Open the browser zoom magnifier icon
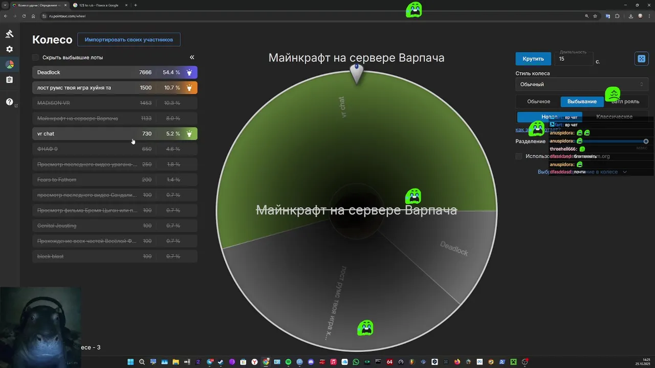The image size is (655, 368). point(587,16)
